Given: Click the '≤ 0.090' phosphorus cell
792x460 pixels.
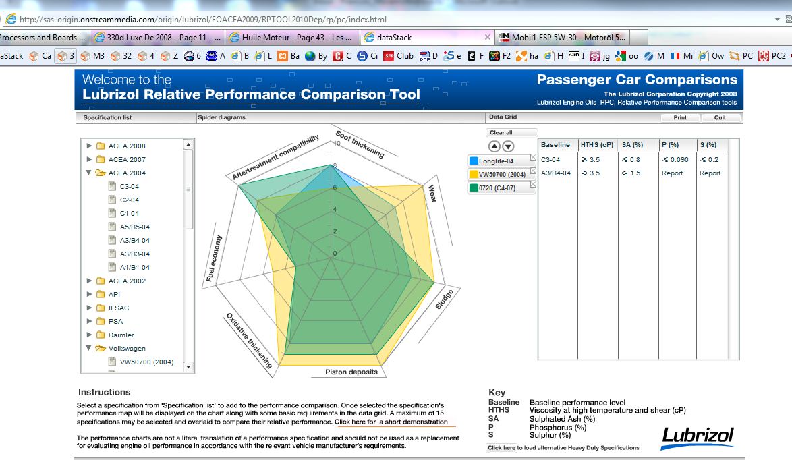Looking at the screenshot, I should [675, 160].
